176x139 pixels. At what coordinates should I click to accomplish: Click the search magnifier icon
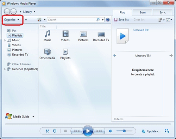pos(98,19)
